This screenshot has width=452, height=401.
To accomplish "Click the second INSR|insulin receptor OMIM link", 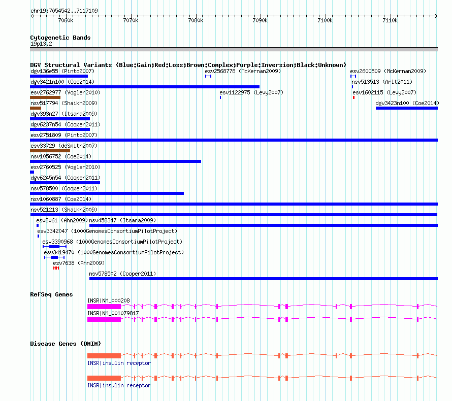I will (119, 385).
